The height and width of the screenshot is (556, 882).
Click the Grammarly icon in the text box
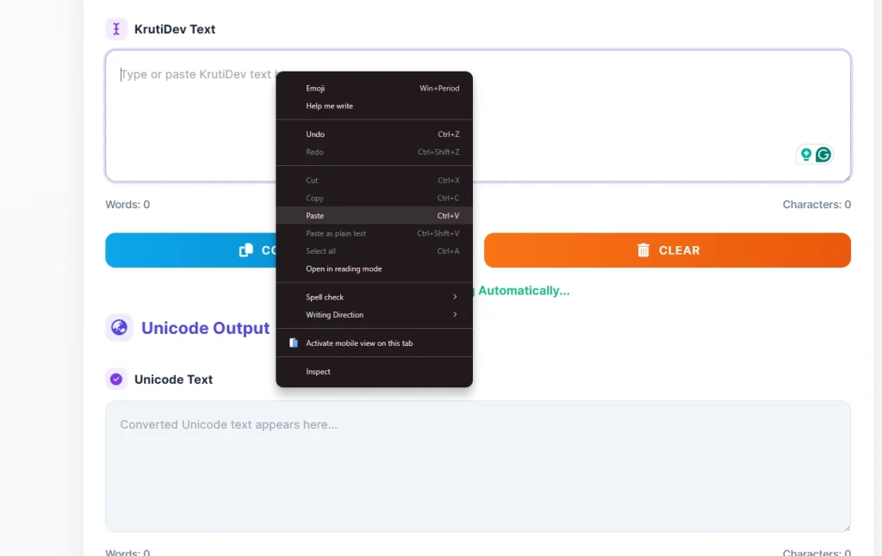[823, 155]
